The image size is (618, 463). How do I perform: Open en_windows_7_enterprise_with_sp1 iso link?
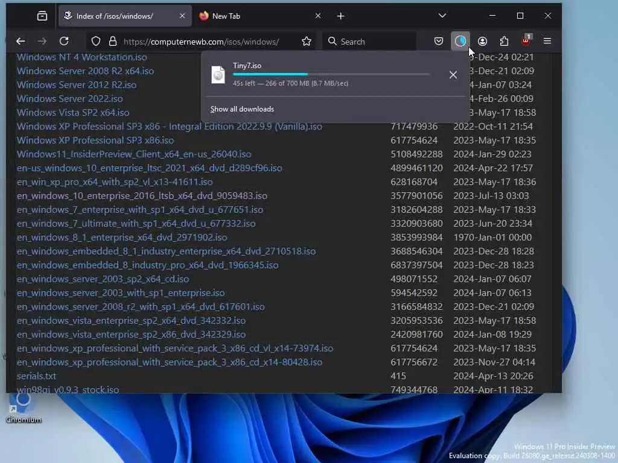pos(139,209)
